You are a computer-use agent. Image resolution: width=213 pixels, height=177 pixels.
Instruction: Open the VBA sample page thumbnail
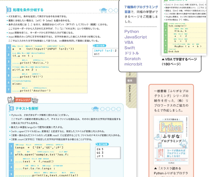pos(184,27)
